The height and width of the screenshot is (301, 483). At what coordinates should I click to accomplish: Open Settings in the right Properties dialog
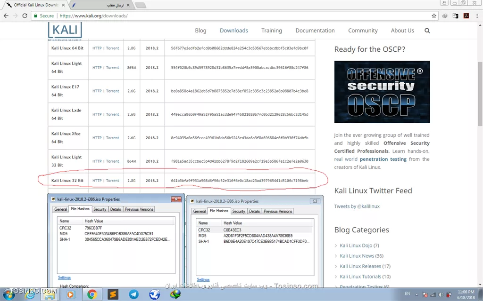pyautogui.click(x=203, y=280)
